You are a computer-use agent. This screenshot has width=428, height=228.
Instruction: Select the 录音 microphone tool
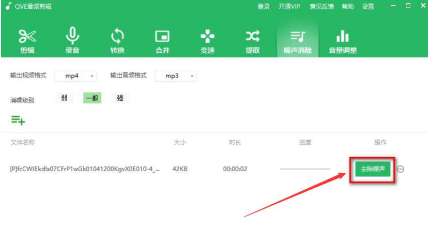tap(72, 41)
